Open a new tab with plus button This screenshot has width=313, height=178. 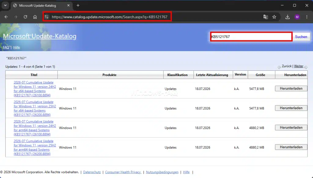click(78, 6)
